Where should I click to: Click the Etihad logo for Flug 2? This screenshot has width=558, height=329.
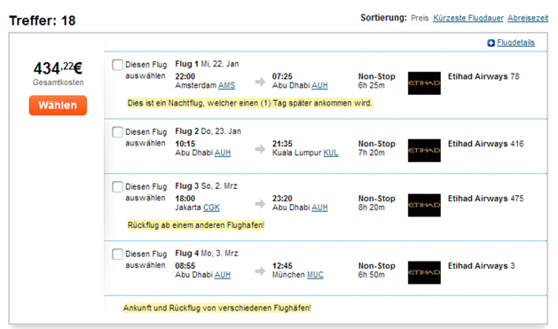point(424,151)
